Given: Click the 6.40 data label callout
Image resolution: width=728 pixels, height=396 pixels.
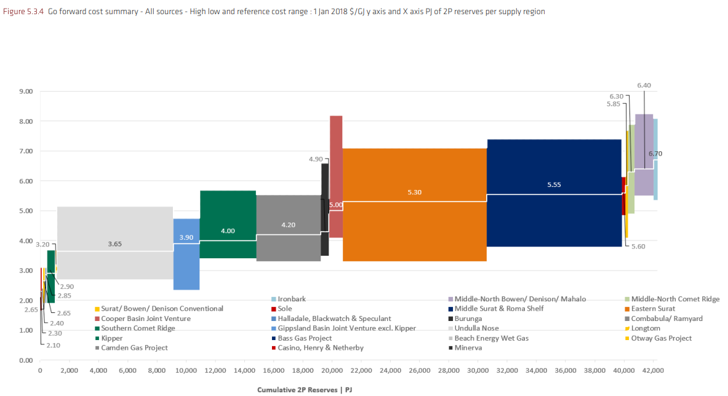Looking at the screenshot, I should pos(644,85).
